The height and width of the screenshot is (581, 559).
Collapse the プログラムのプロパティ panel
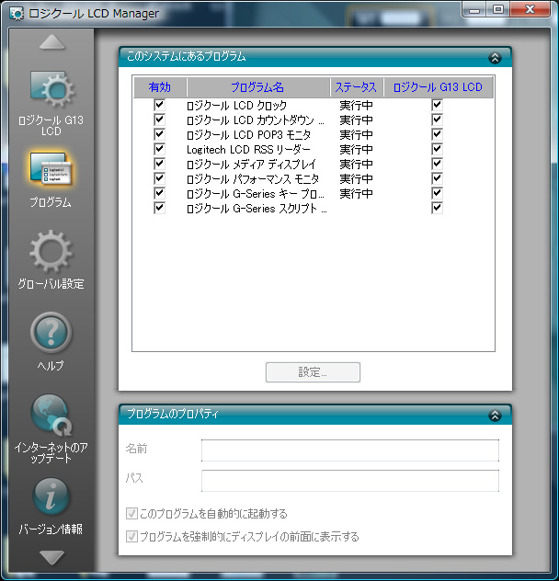(x=495, y=416)
